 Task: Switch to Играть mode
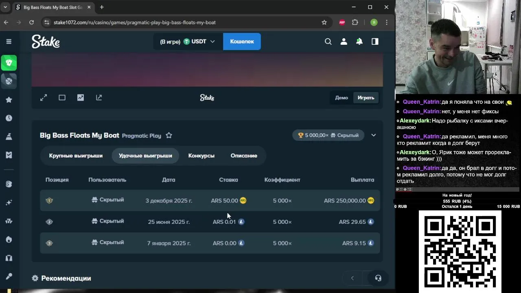tap(366, 98)
